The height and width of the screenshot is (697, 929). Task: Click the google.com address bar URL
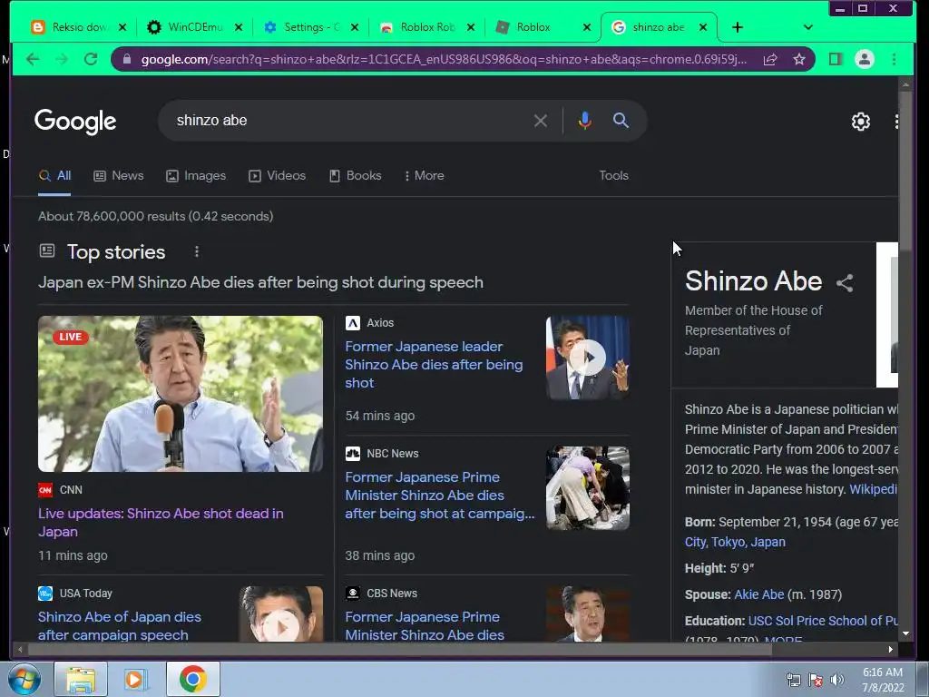tap(443, 59)
